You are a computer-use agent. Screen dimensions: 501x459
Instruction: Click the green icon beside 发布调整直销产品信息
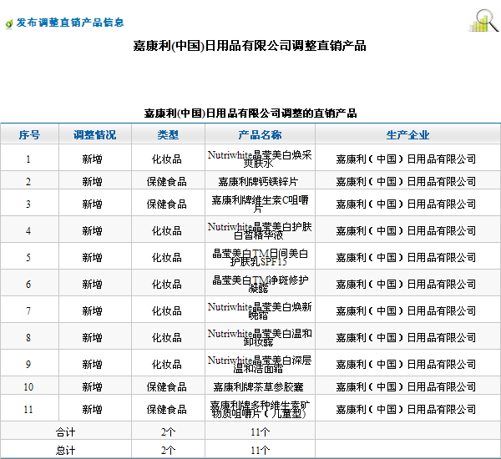8,23
